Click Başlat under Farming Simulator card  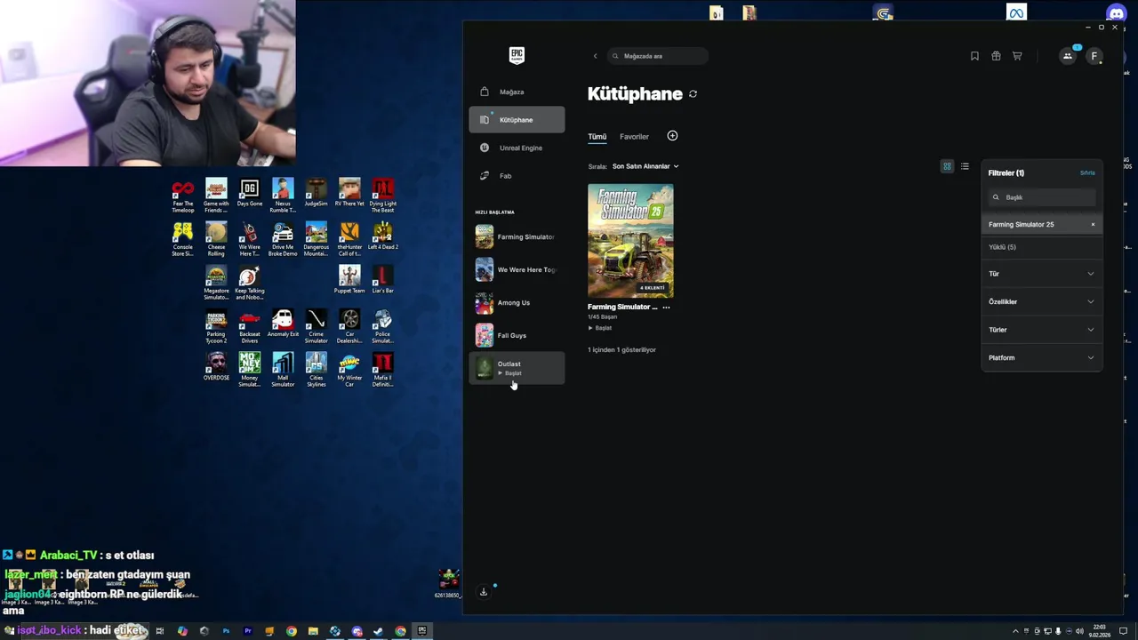600,328
